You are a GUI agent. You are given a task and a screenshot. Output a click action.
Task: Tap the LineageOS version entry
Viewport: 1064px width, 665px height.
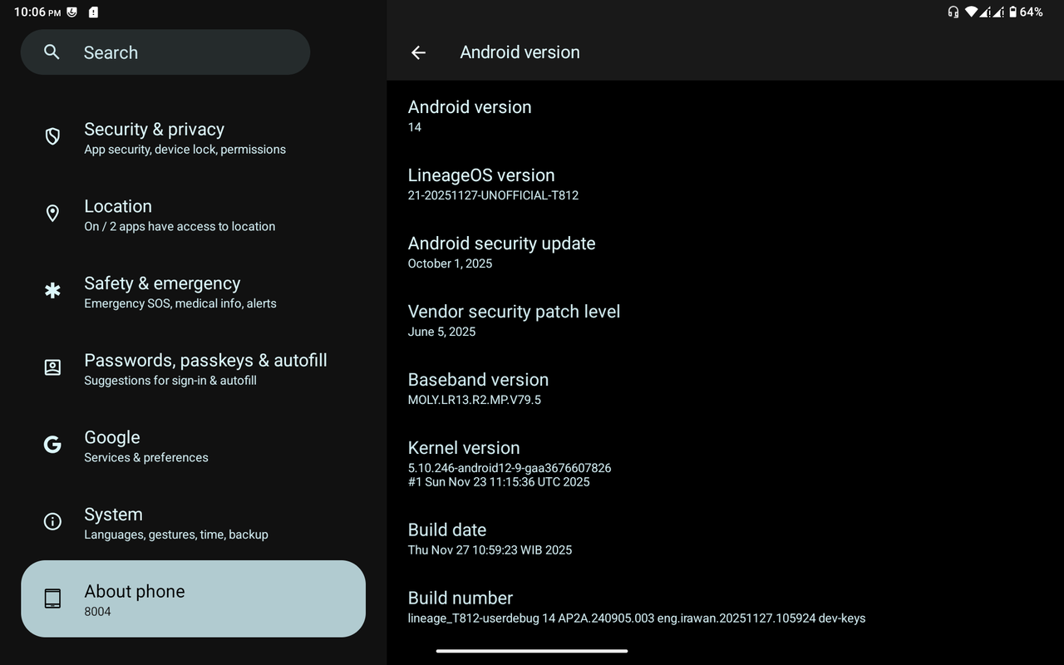[725, 184]
